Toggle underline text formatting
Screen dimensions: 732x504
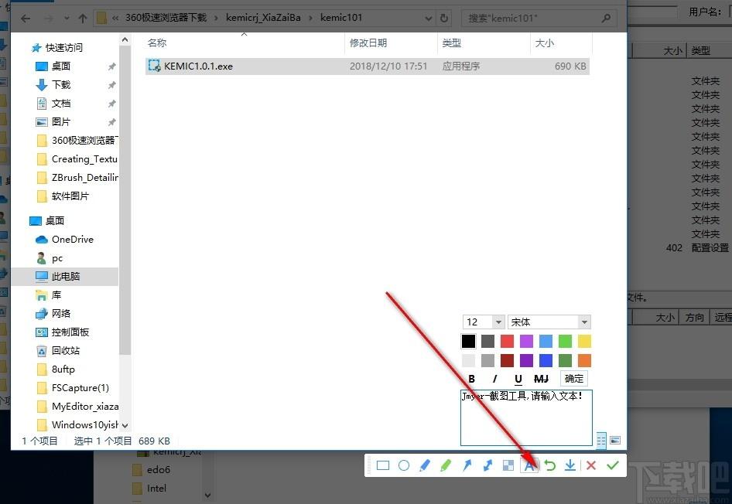pos(518,379)
